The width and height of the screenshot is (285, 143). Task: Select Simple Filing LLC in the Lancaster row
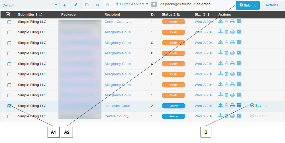(x=32, y=106)
